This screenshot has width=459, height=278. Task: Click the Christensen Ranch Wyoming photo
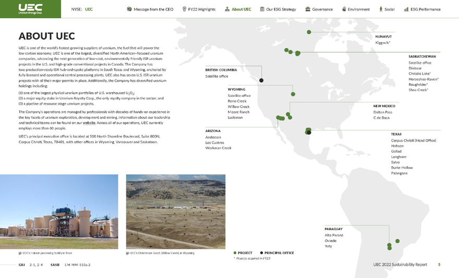pyautogui.click(x=176, y=212)
